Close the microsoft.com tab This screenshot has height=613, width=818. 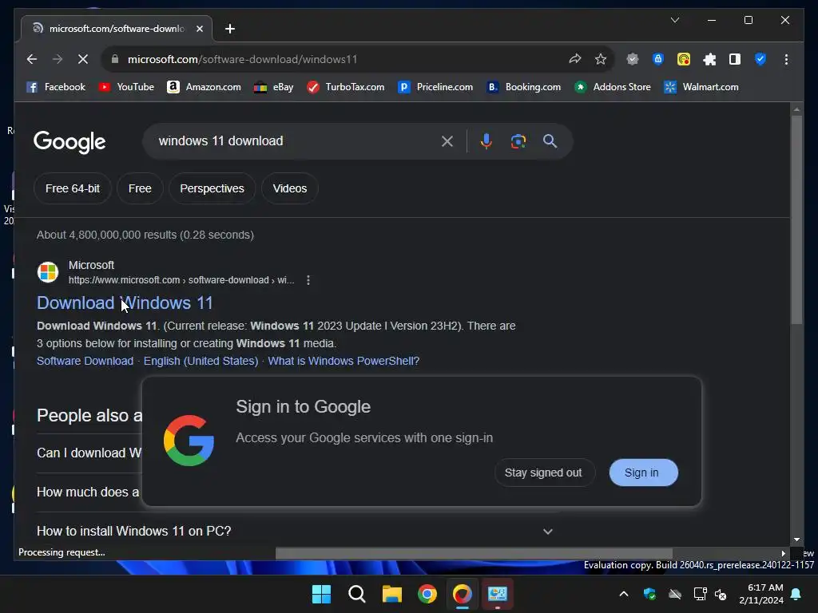click(x=199, y=29)
